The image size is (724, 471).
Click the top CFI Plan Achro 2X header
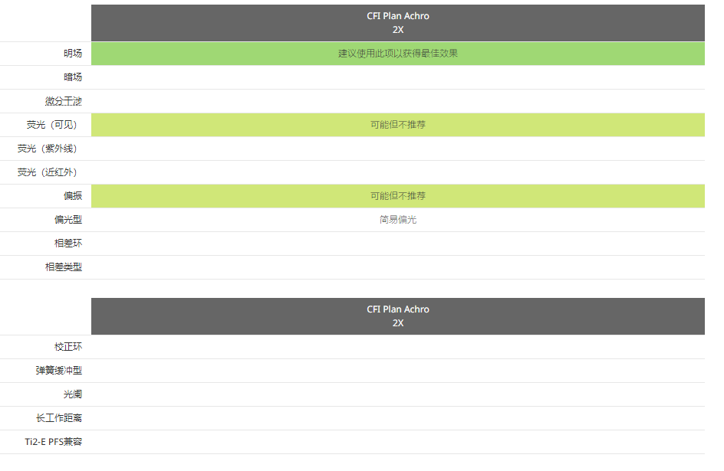click(x=397, y=23)
